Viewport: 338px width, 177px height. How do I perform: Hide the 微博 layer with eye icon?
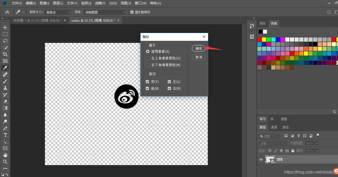pyautogui.click(x=261, y=160)
